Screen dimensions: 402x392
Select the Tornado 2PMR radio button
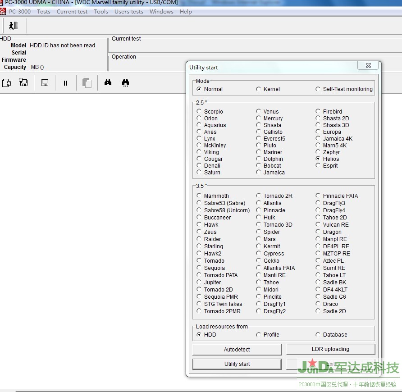pyautogui.click(x=199, y=311)
